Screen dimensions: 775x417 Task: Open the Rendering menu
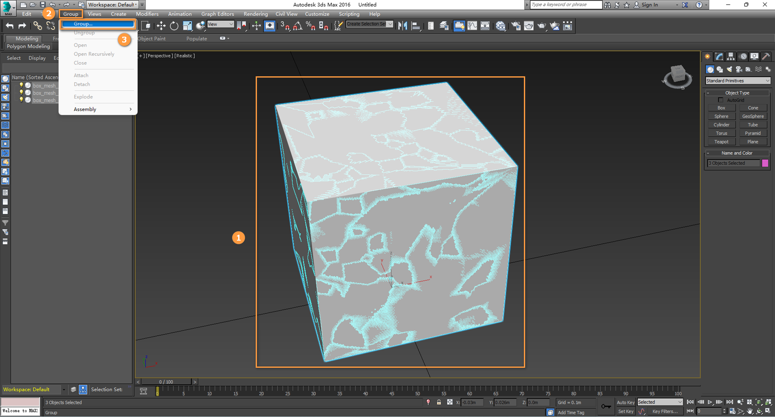tap(256, 14)
